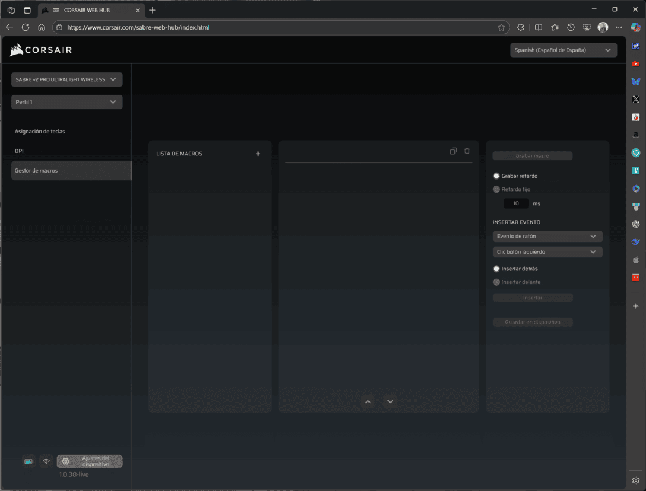
Task: Click the copy macro icon
Action: point(453,151)
